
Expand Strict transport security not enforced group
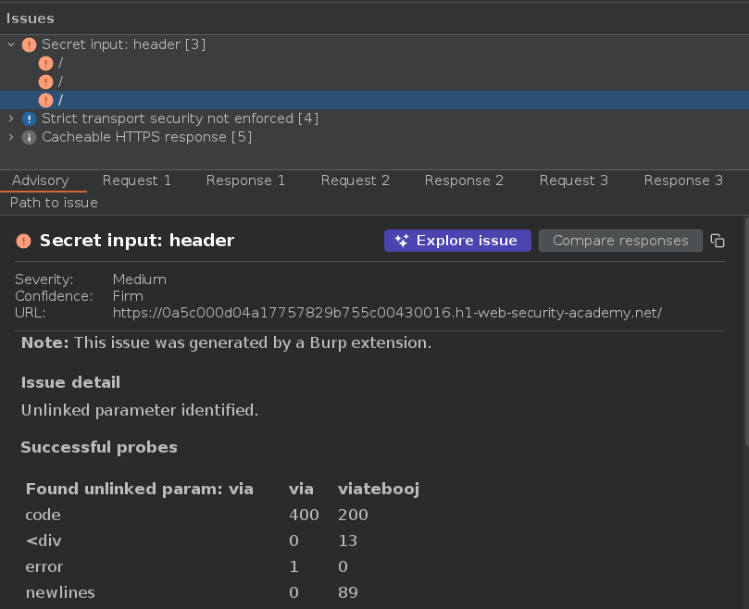(x=11, y=118)
